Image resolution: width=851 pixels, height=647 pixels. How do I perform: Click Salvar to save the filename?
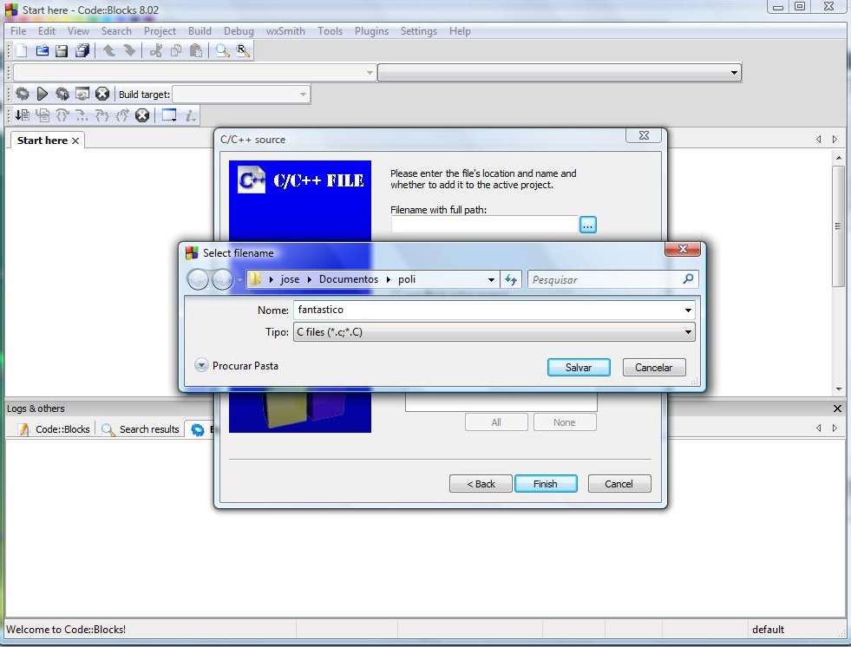579,368
